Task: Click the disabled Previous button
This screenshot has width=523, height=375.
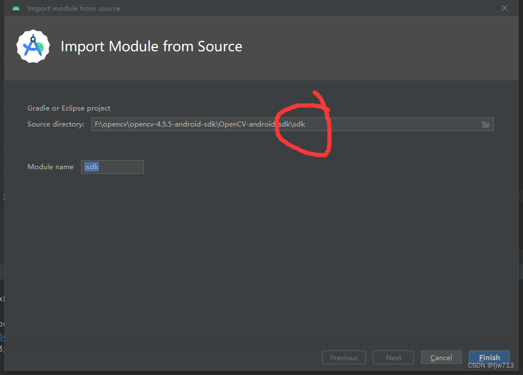Action: 344,357
